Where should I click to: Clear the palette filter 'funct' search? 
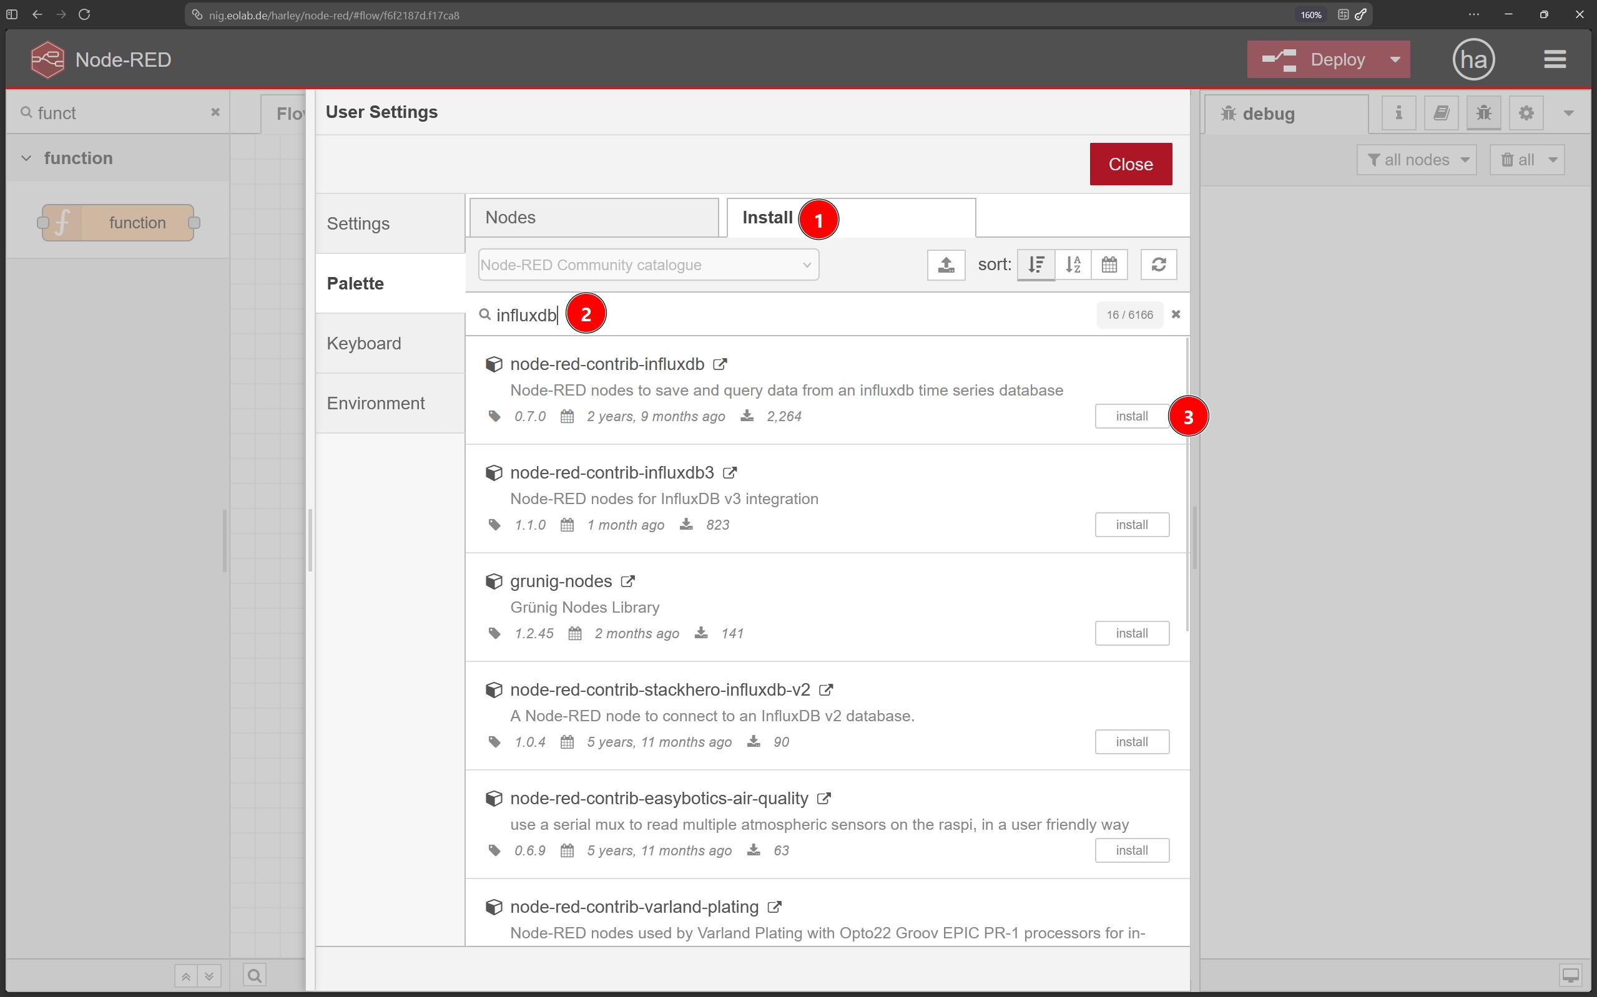[x=215, y=112]
